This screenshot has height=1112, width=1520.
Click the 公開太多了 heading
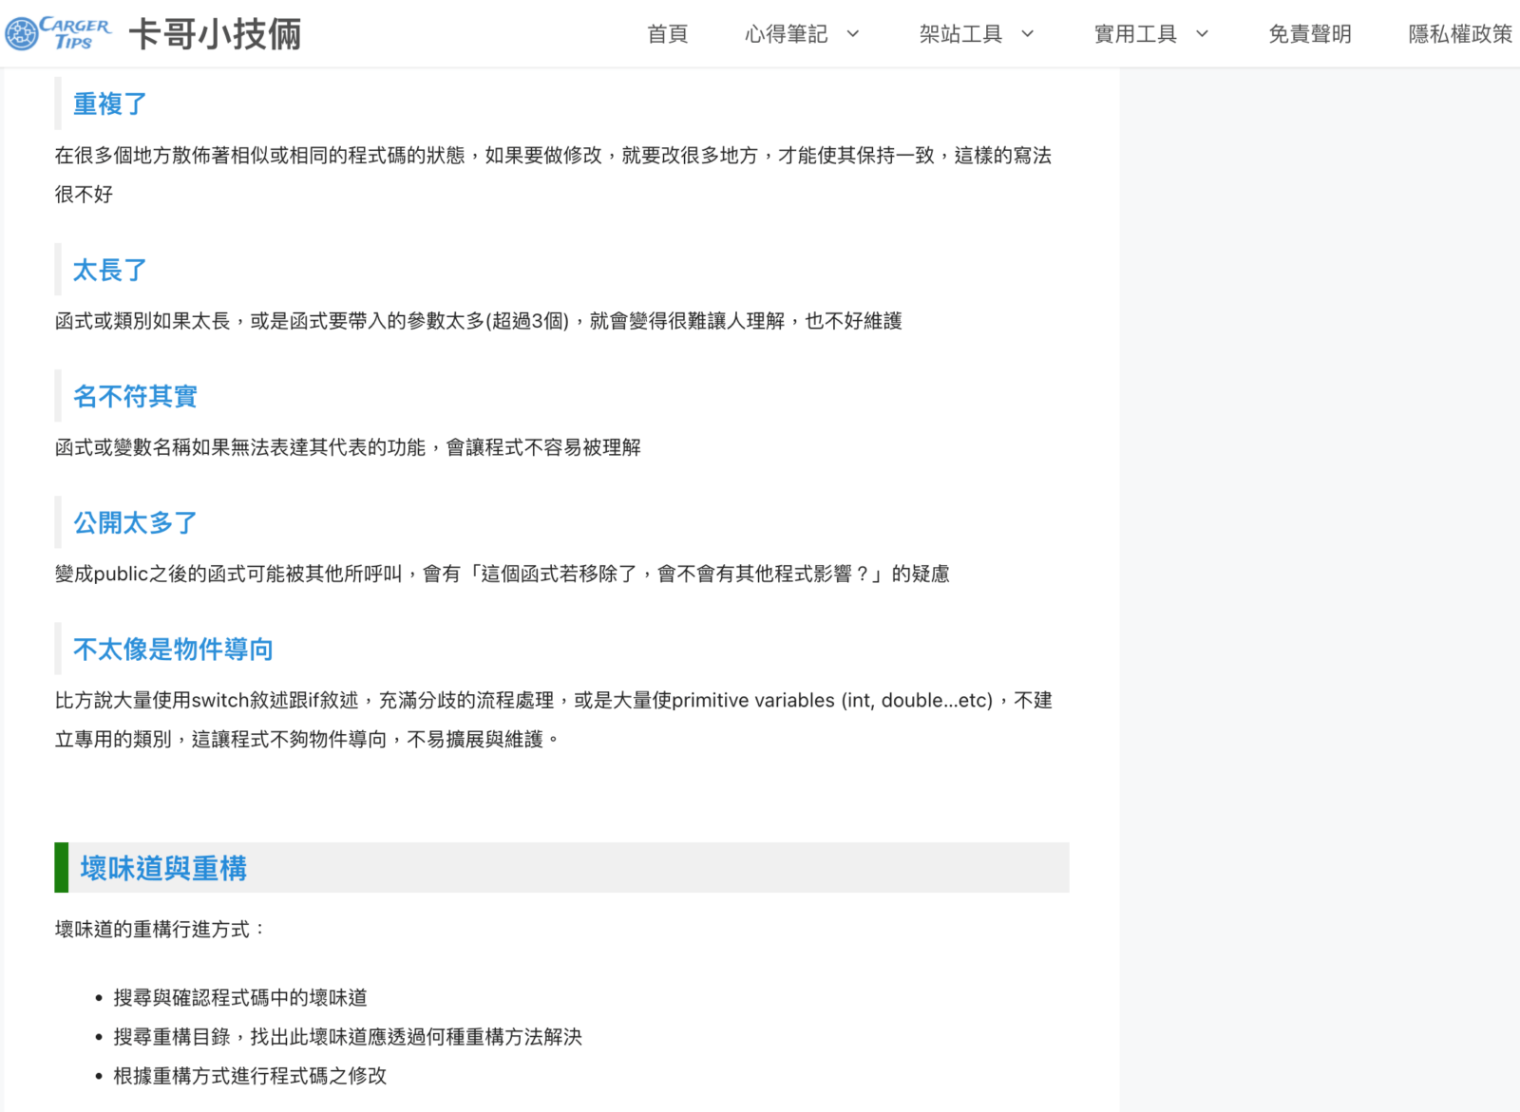(135, 522)
